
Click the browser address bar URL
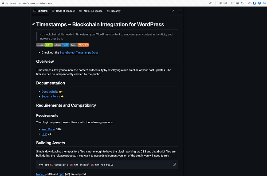(x=29, y=3)
